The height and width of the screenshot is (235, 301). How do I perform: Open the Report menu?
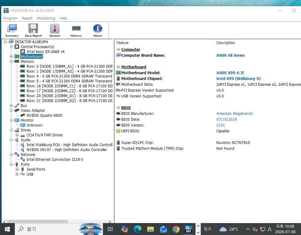pos(27,18)
